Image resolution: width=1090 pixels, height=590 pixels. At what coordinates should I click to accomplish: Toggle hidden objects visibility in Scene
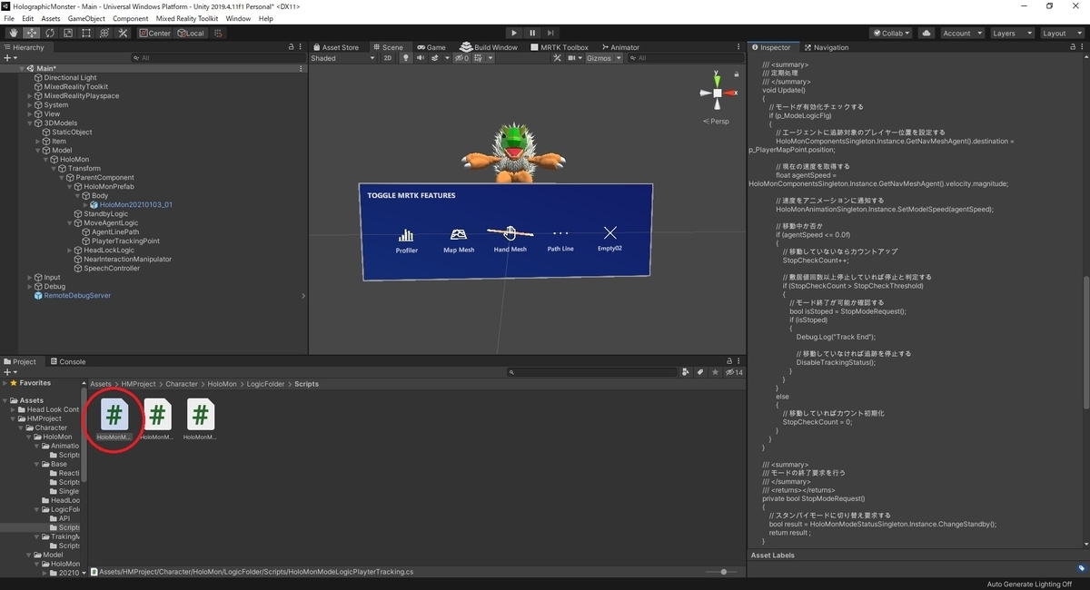[461, 58]
